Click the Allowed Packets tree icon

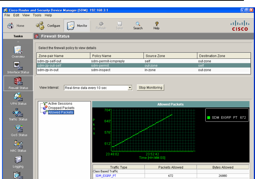[x=45, y=112]
